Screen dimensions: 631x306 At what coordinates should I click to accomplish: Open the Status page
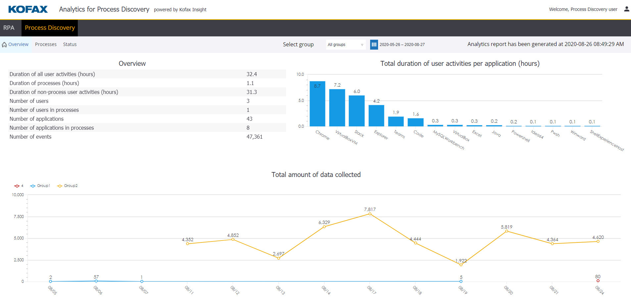coord(70,44)
